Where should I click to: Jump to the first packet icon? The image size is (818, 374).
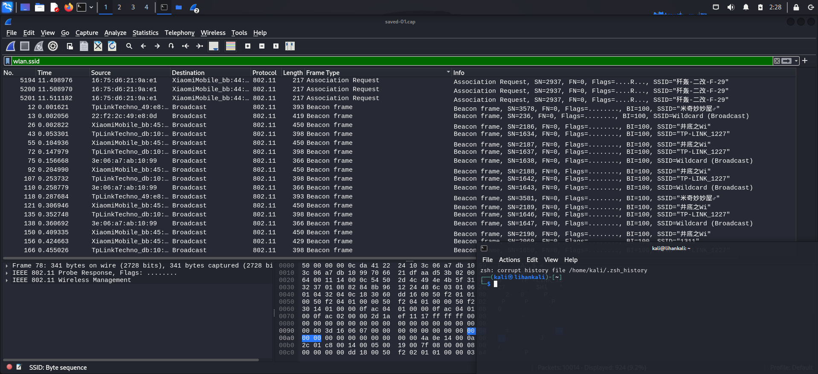coord(186,46)
